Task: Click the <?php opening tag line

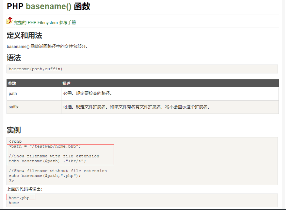Action: coord(15,141)
